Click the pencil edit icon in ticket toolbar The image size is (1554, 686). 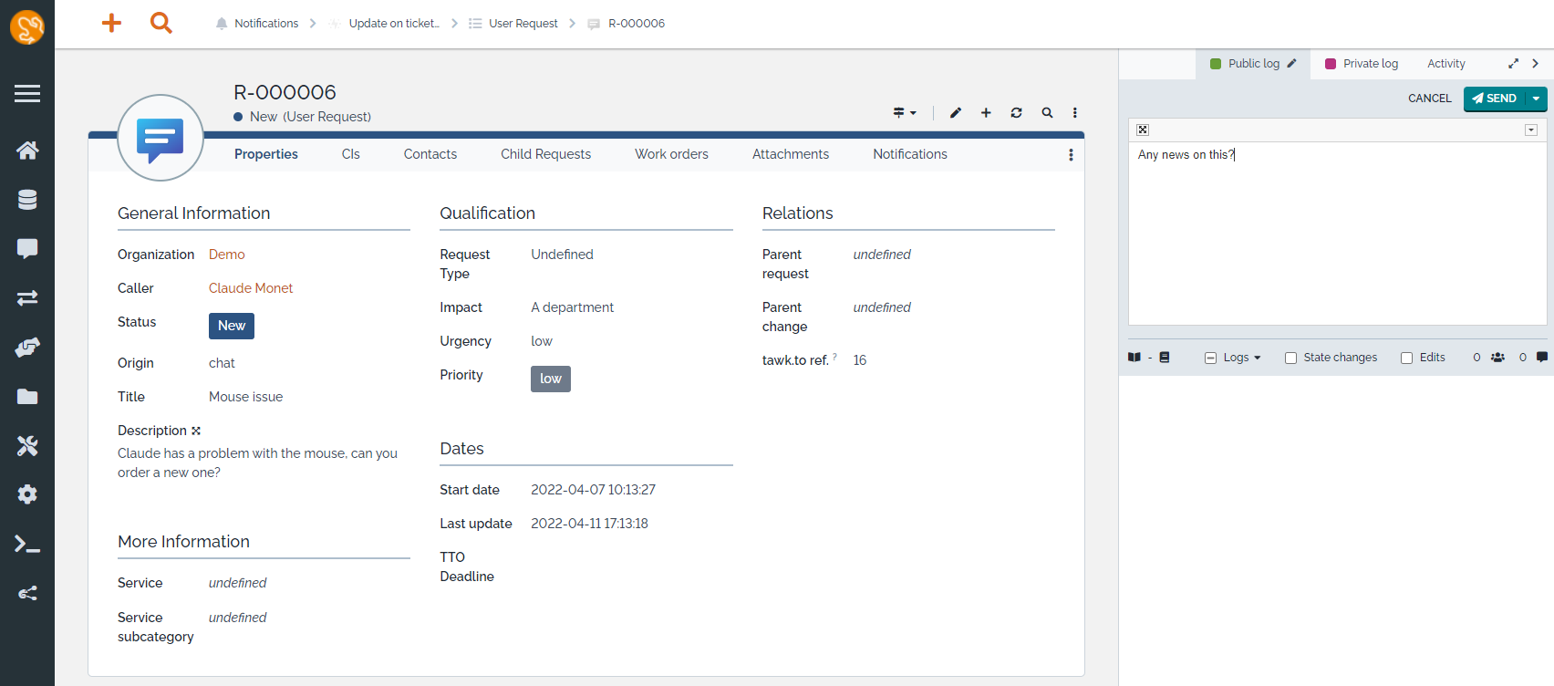956,113
